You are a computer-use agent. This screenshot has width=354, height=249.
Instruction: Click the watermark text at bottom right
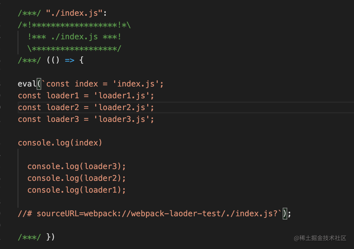point(320,238)
